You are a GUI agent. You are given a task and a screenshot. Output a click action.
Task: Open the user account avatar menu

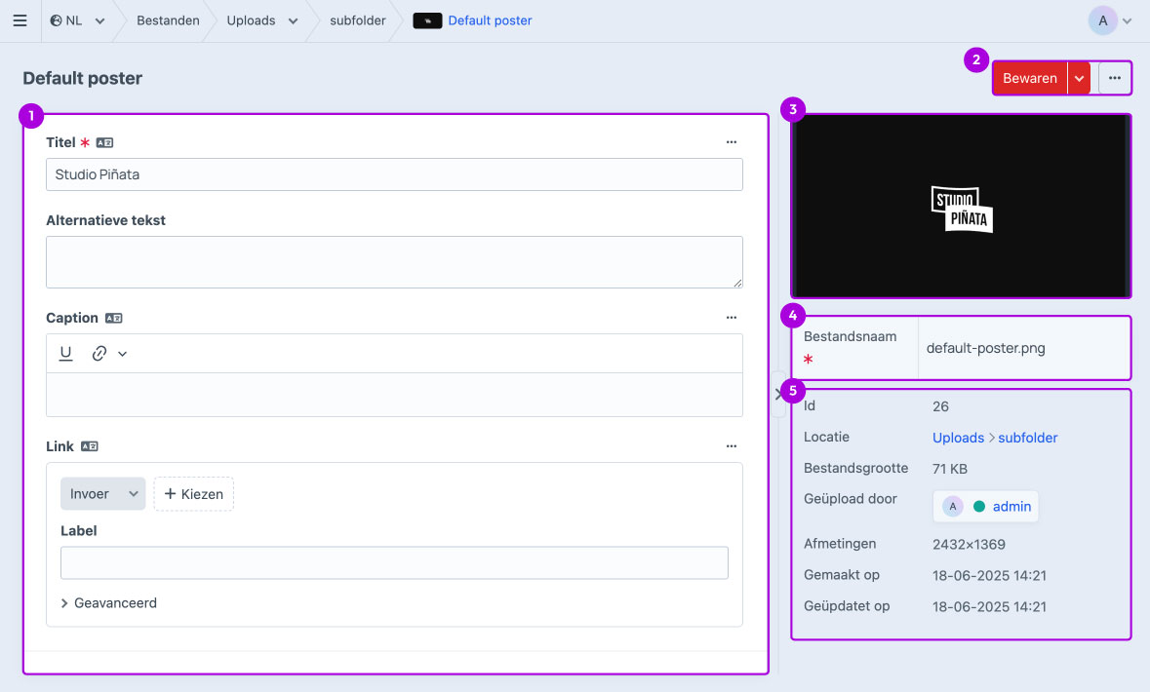(x=1110, y=20)
